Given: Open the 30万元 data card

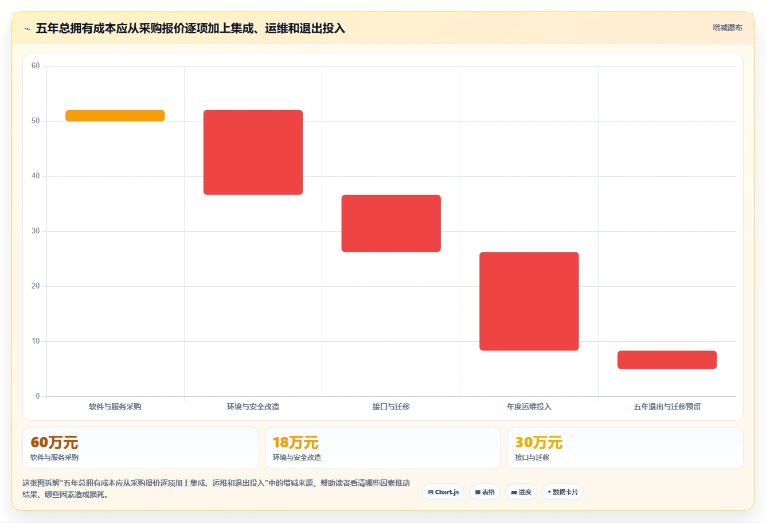Looking at the screenshot, I should 625,448.
